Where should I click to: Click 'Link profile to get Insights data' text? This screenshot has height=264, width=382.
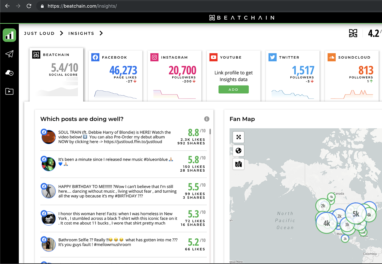pyautogui.click(x=234, y=76)
